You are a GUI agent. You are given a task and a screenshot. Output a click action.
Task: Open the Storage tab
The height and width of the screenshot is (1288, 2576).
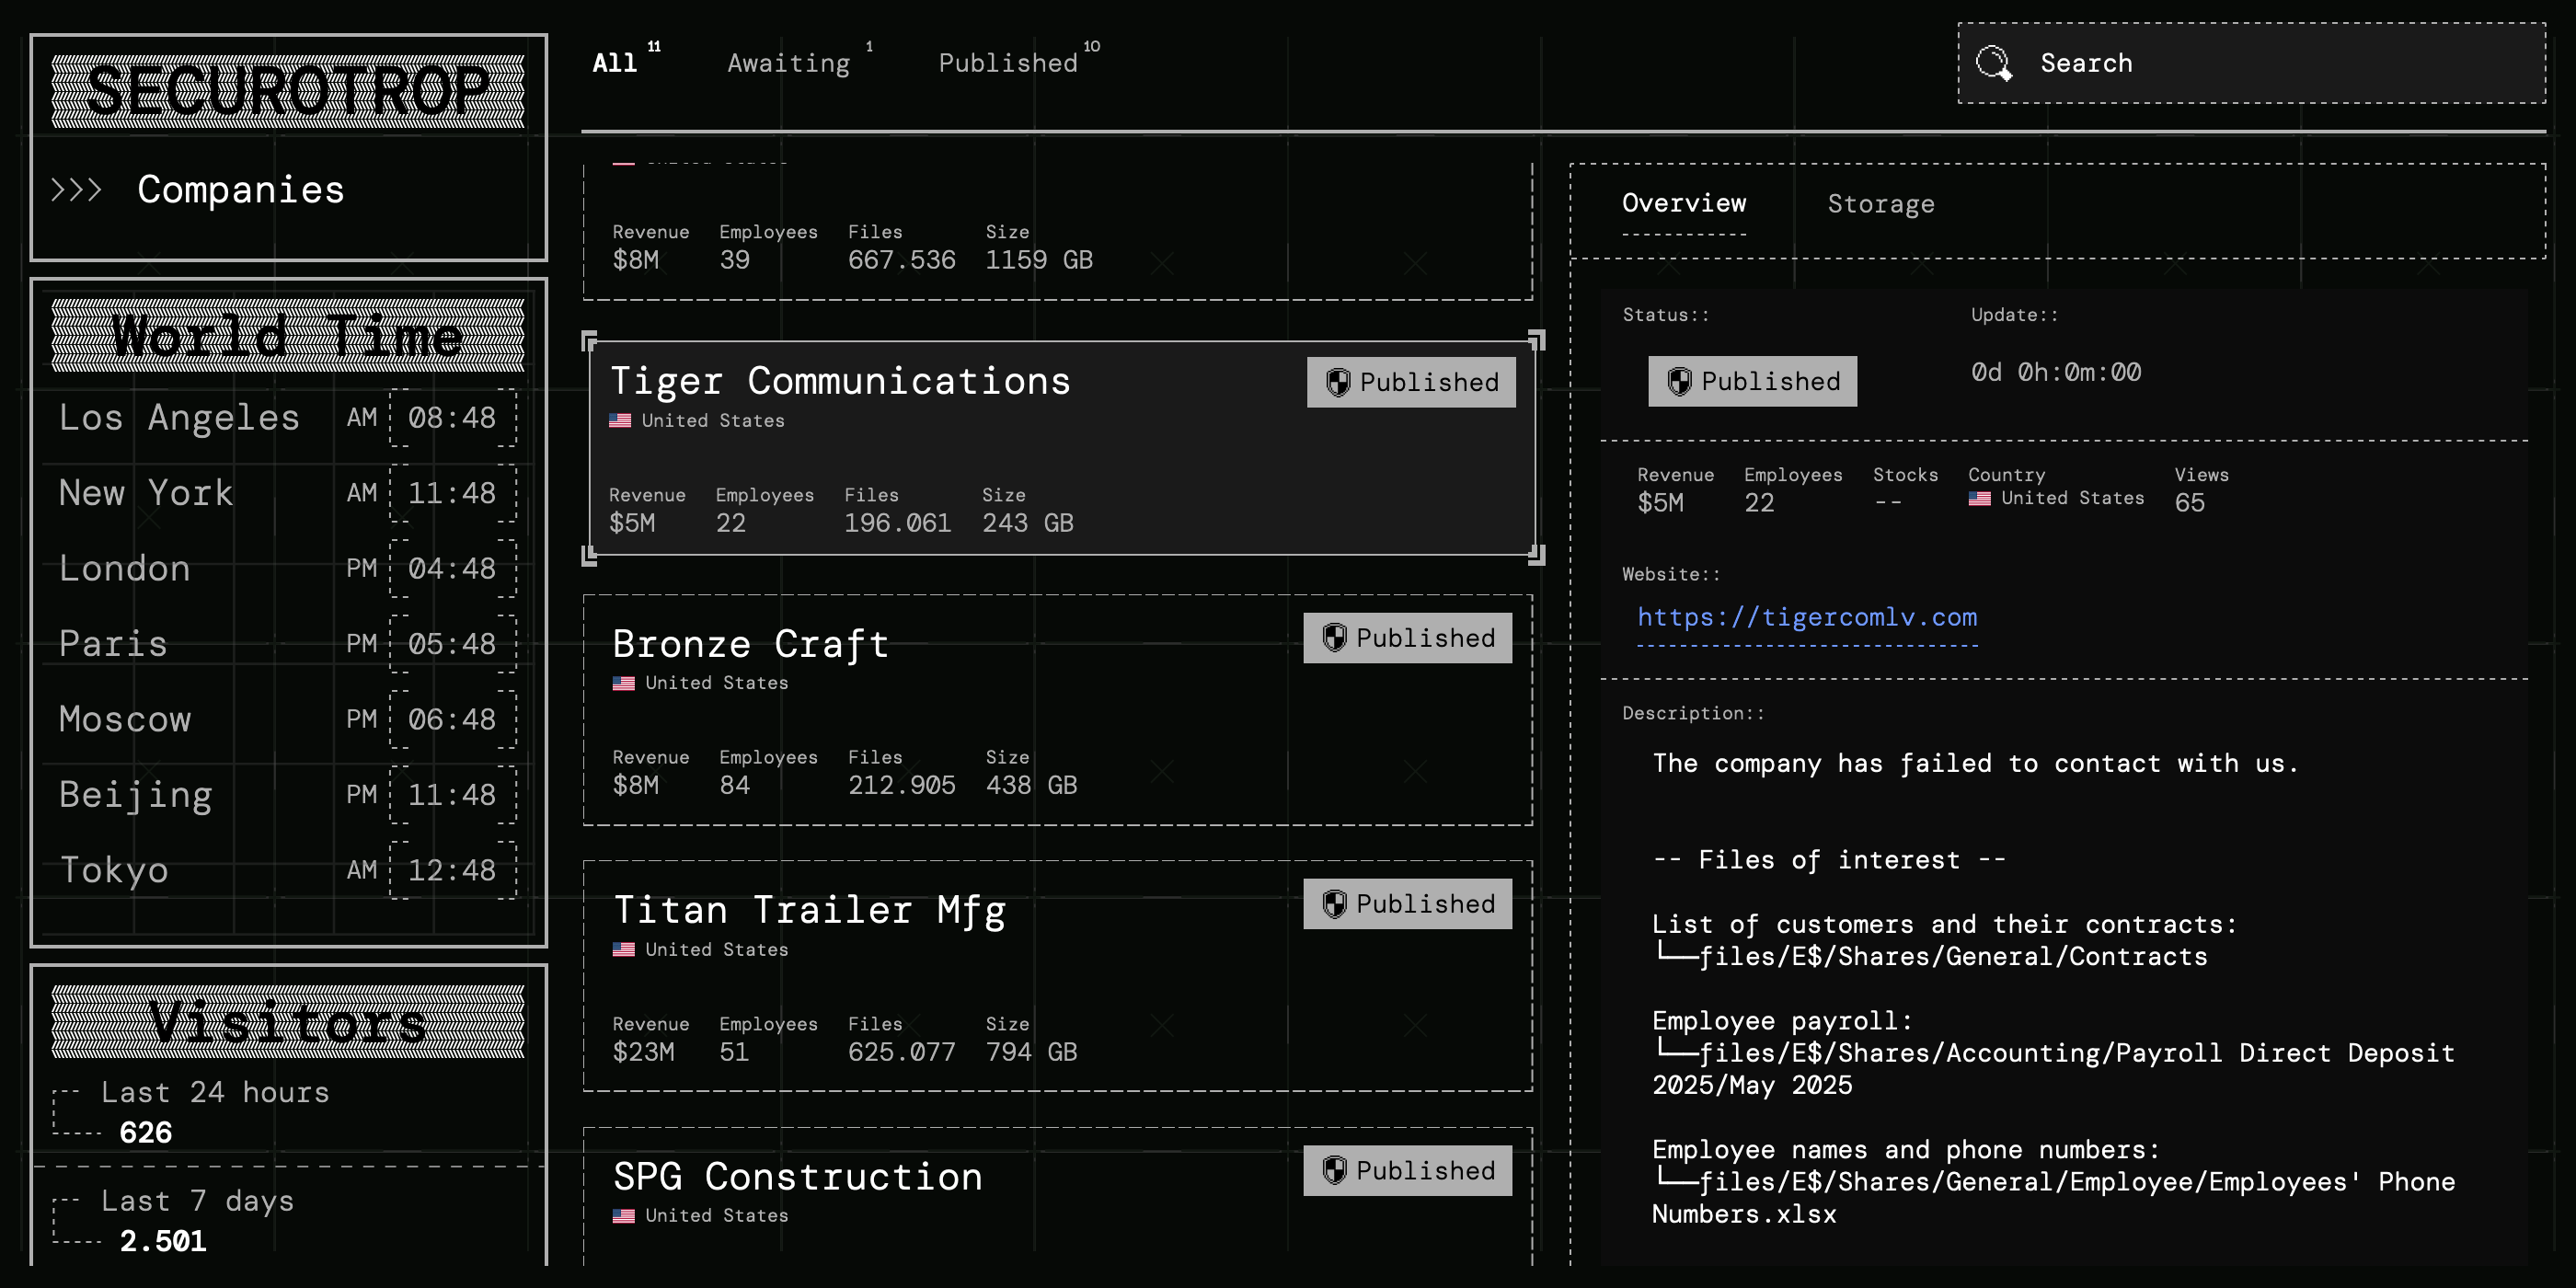pos(1881,204)
